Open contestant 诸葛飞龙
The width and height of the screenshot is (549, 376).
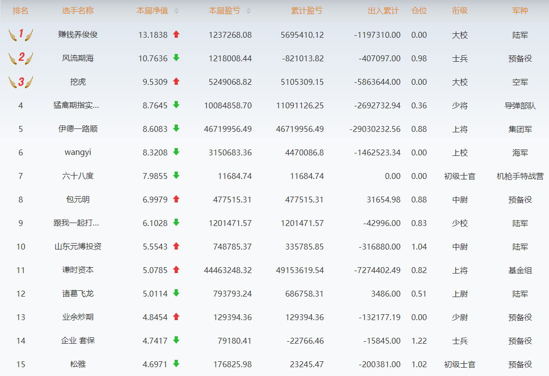(78, 294)
